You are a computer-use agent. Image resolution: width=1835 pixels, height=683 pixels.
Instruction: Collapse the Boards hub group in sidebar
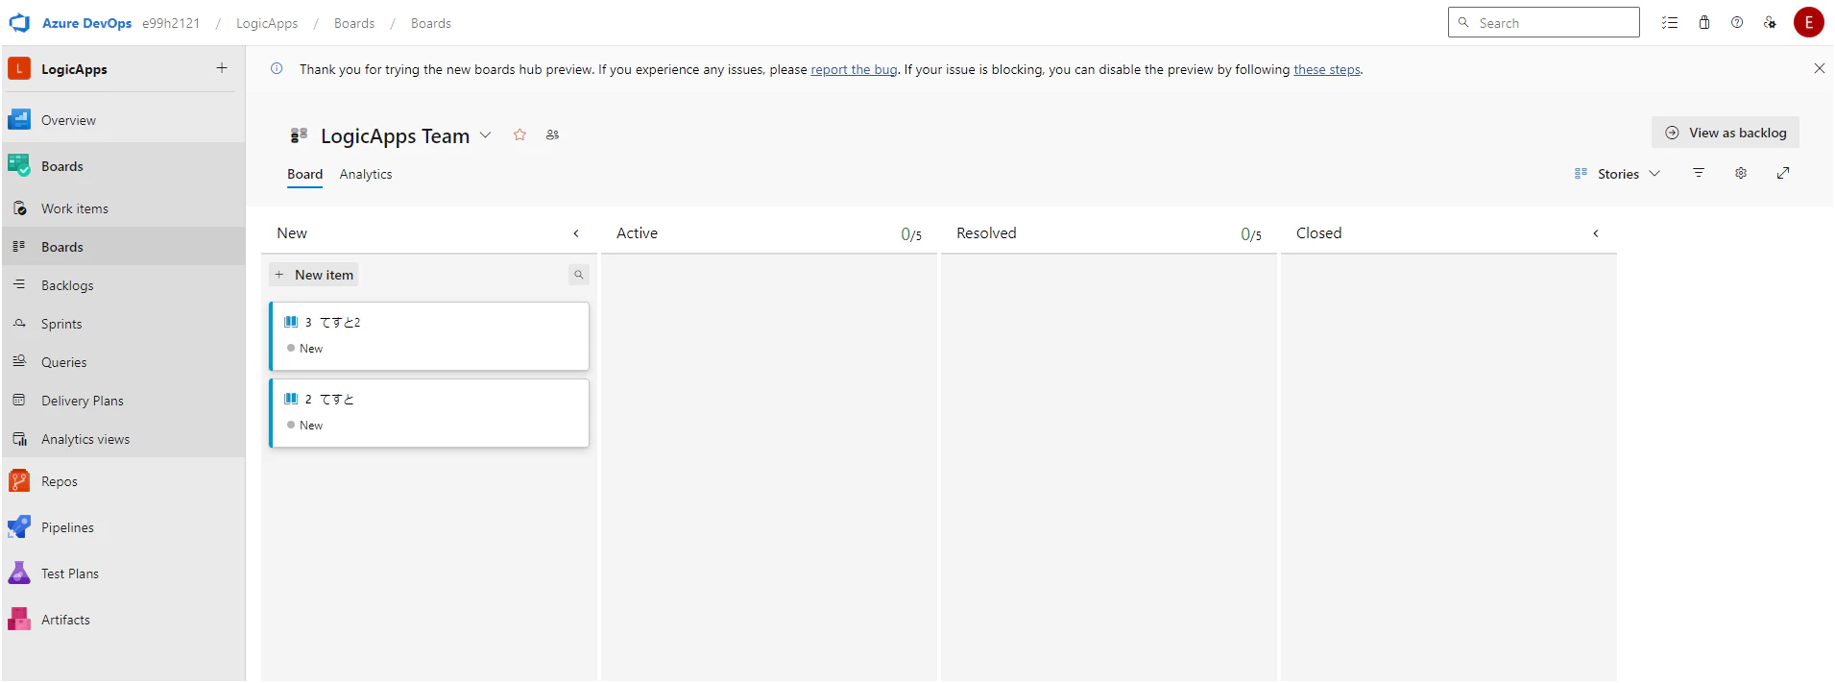coord(123,166)
